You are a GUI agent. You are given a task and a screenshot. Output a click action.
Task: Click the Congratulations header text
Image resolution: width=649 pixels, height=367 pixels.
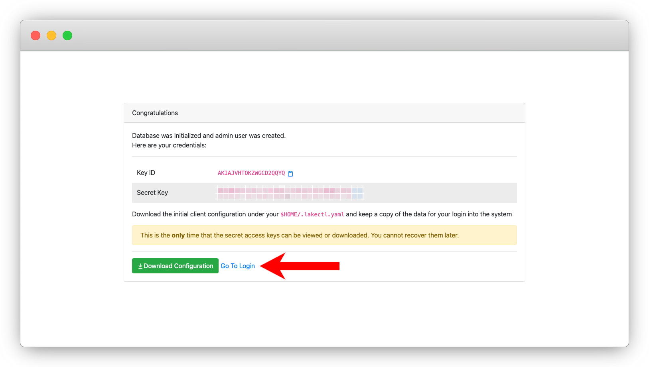click(155, 113)
